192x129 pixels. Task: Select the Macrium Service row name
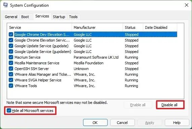click(x=28, y=57)
